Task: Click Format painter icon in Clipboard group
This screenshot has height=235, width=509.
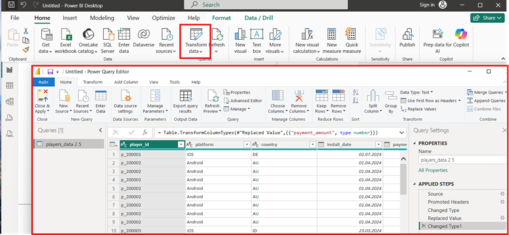Action: (25, 50)
